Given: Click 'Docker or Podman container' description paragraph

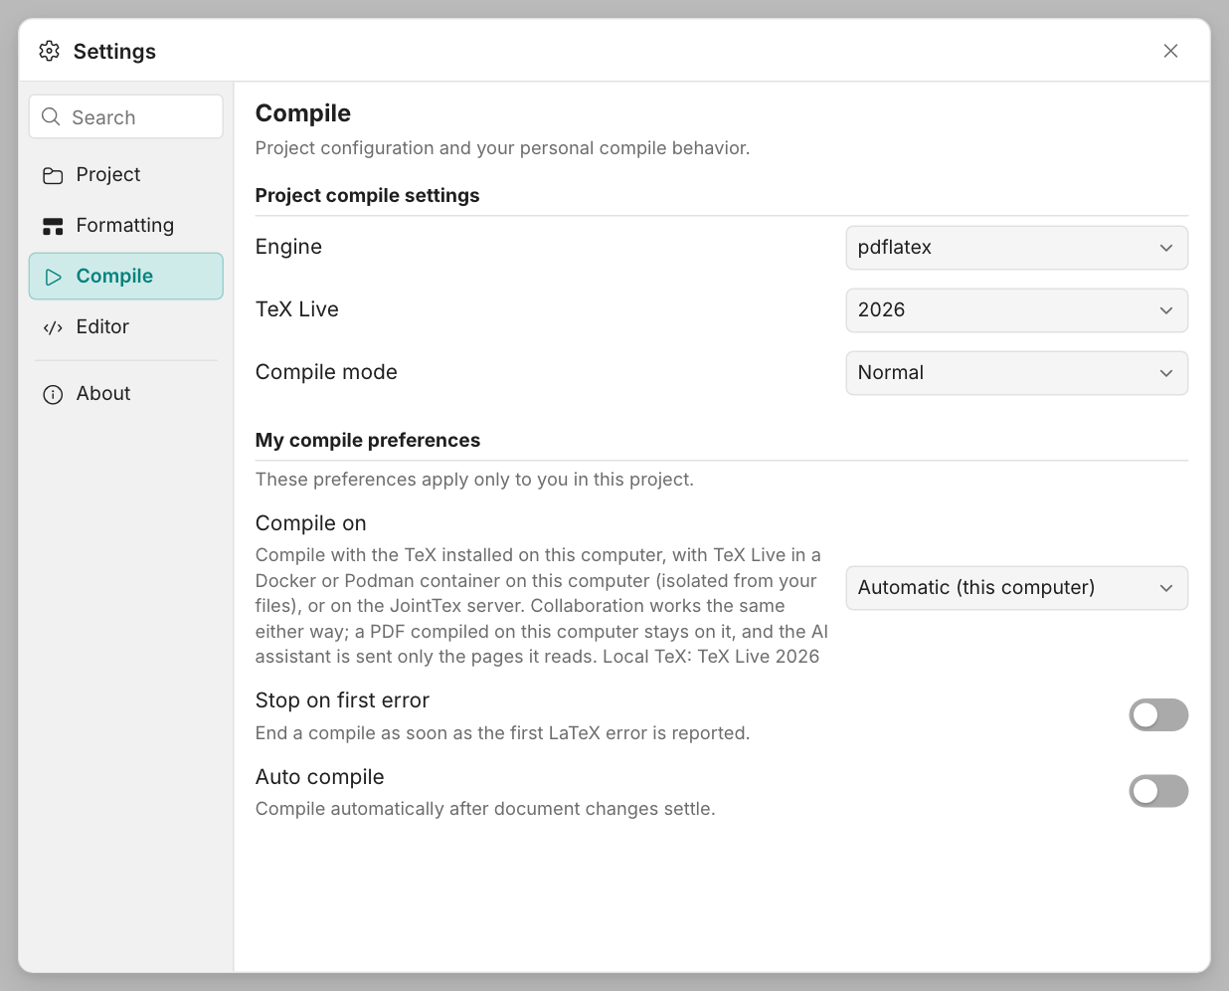Looking at the screenshot, I should [542, 606].
